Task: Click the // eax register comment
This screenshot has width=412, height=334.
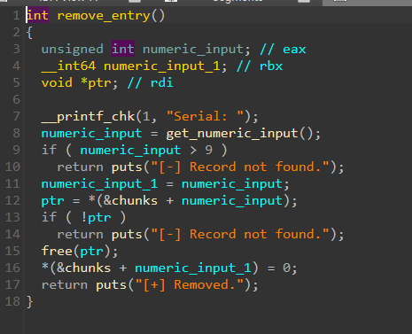Action: tap(283, 49)
